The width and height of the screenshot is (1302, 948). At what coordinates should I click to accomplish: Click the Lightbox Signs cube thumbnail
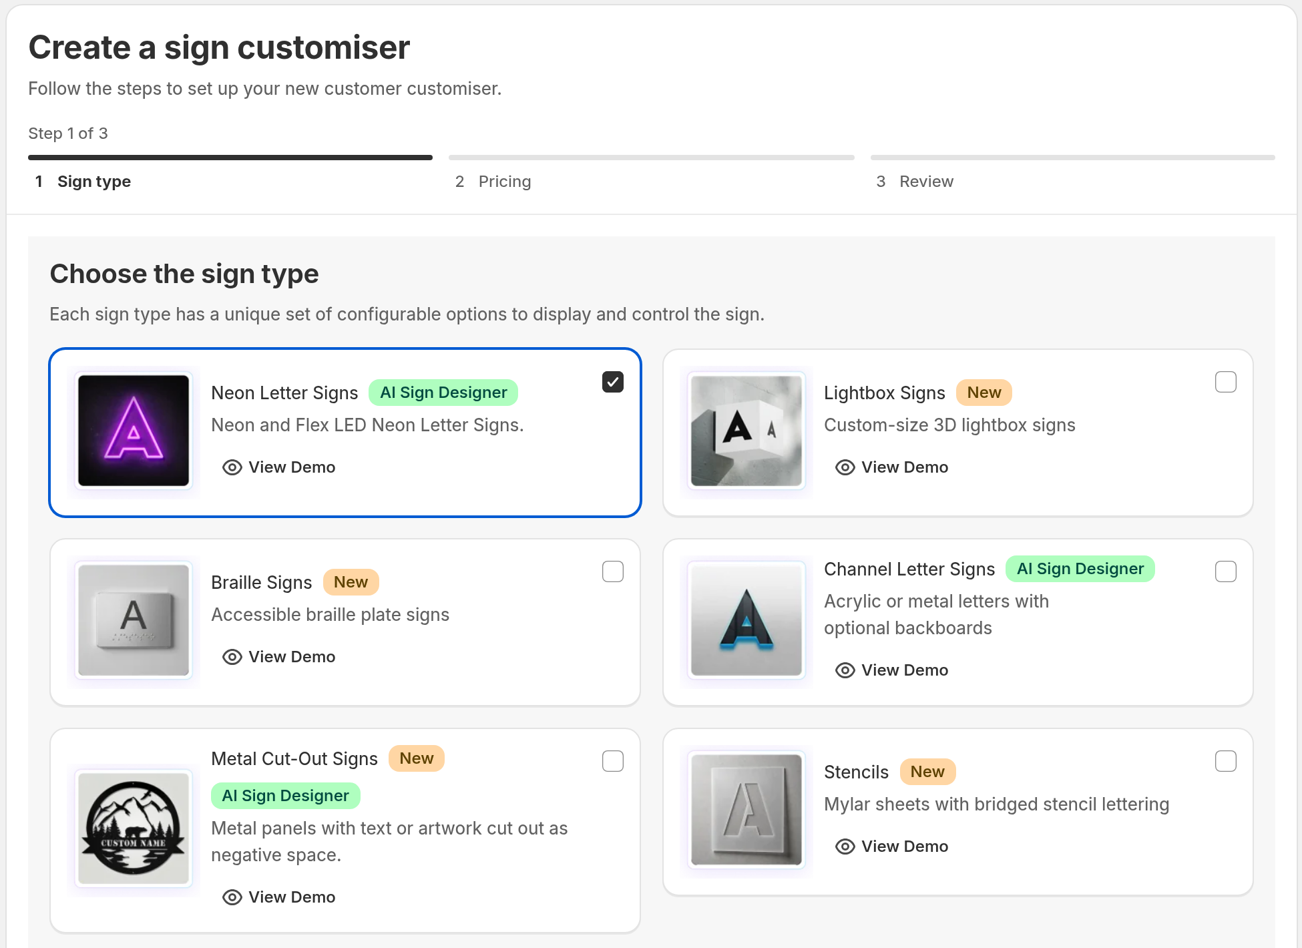(746, 431)
